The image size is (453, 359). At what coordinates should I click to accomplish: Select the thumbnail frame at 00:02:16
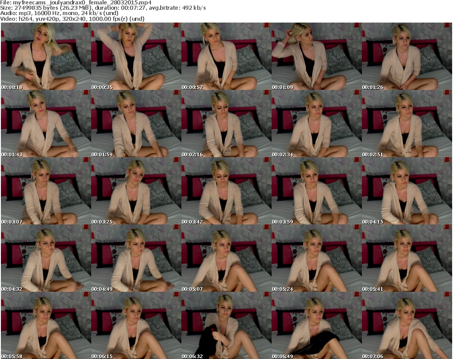pos(226,124)
